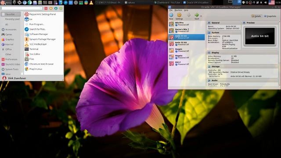Select the Accessories category
The width and height of the screenshot is (281, 158).
(x=11, y=29)
